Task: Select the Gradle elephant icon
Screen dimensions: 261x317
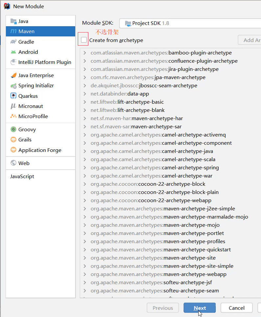Action: coord(13,42)
